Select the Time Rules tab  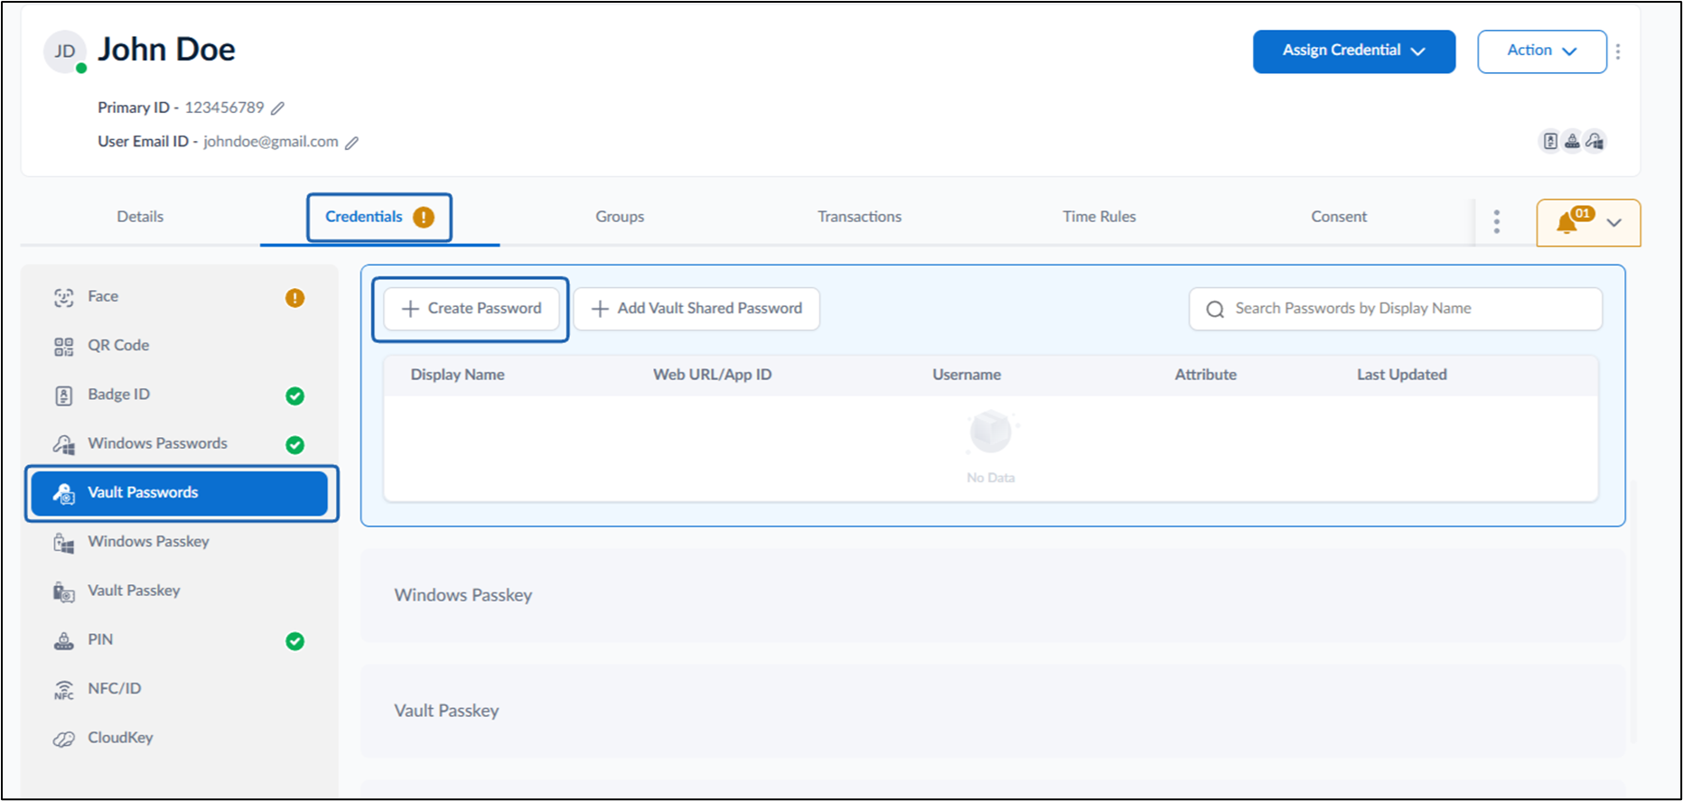pyautogui.click(x=1099, y=217)
